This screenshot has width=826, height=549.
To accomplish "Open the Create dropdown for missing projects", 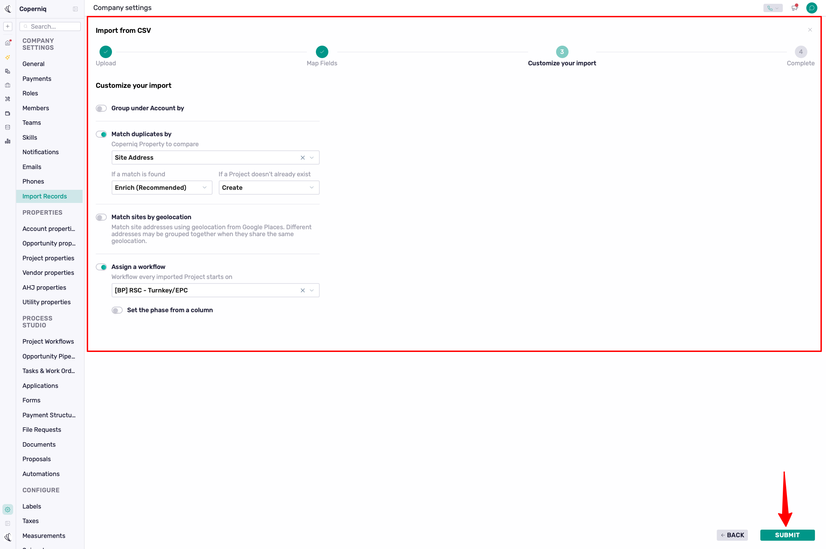I will click(x=269, y=188).
